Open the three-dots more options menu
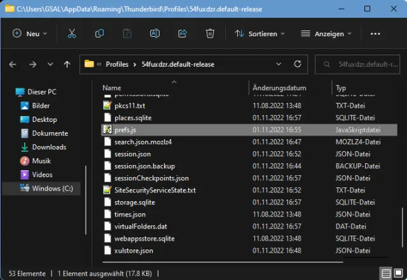Image resolution: width=407 pixels, height=280 pixels. click(x=376, y=34)
